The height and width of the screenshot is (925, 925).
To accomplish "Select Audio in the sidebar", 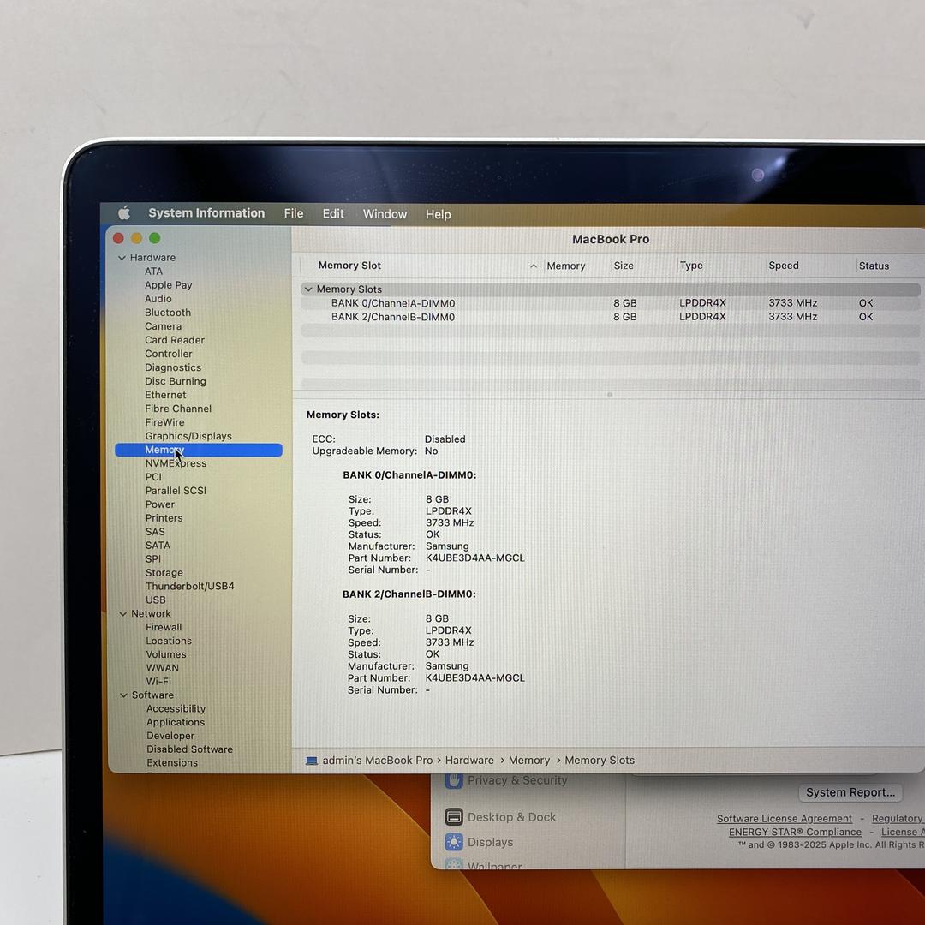I will coord(158,299).
